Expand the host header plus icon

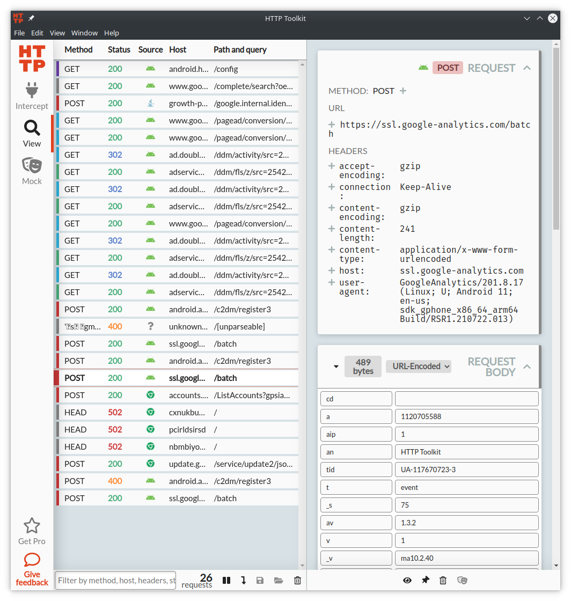coord(332,270)
